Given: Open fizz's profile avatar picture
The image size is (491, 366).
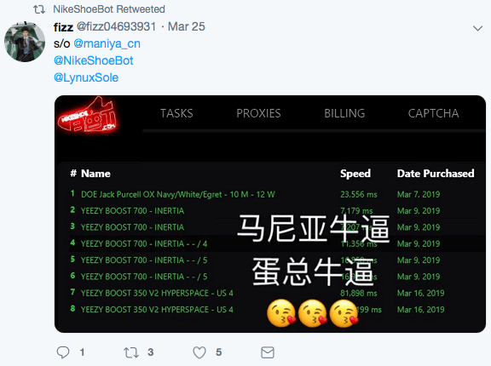Looking at the screenshot, I should [x=25, y=42].
